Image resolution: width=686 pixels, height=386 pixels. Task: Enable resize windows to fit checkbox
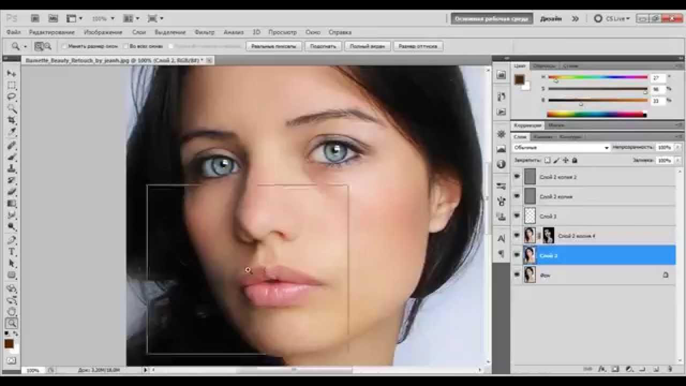pos(64,46)
